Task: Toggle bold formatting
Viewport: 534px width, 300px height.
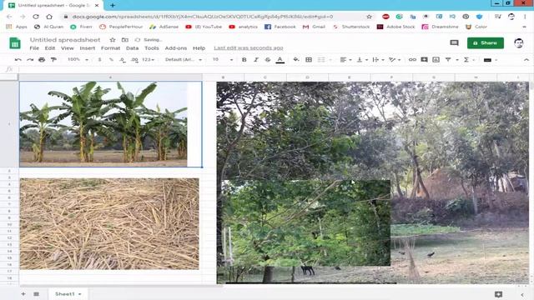Action: [244, 59]
